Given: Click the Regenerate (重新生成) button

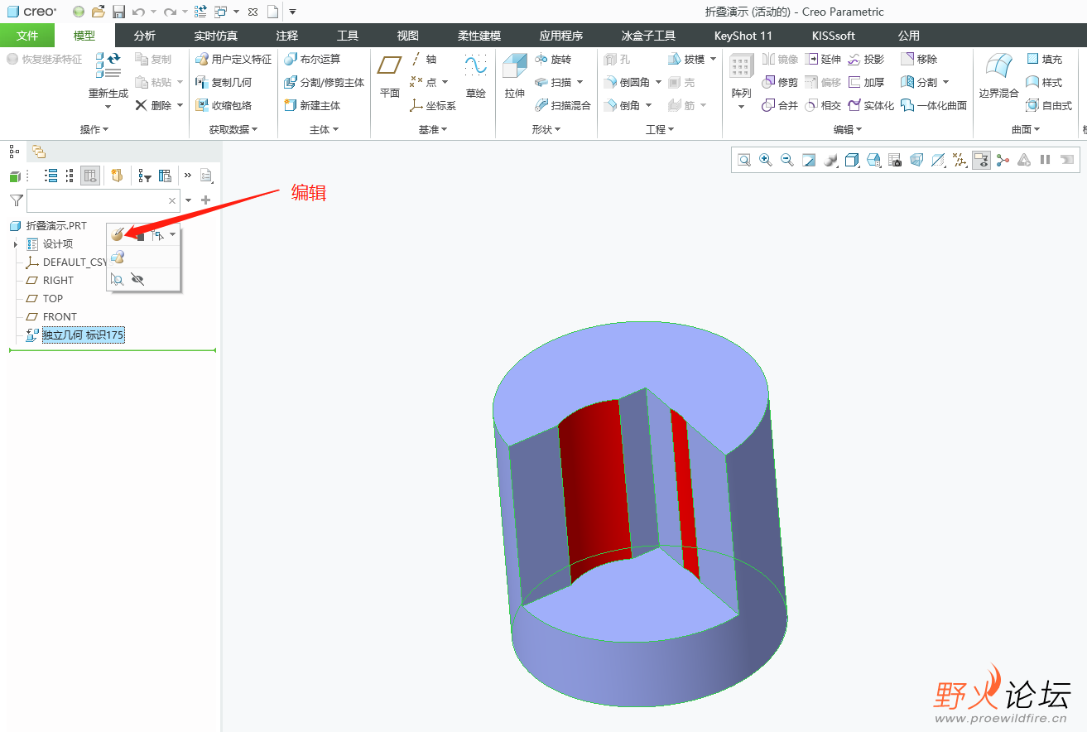Looking at the screenshot, I should 108,75.
